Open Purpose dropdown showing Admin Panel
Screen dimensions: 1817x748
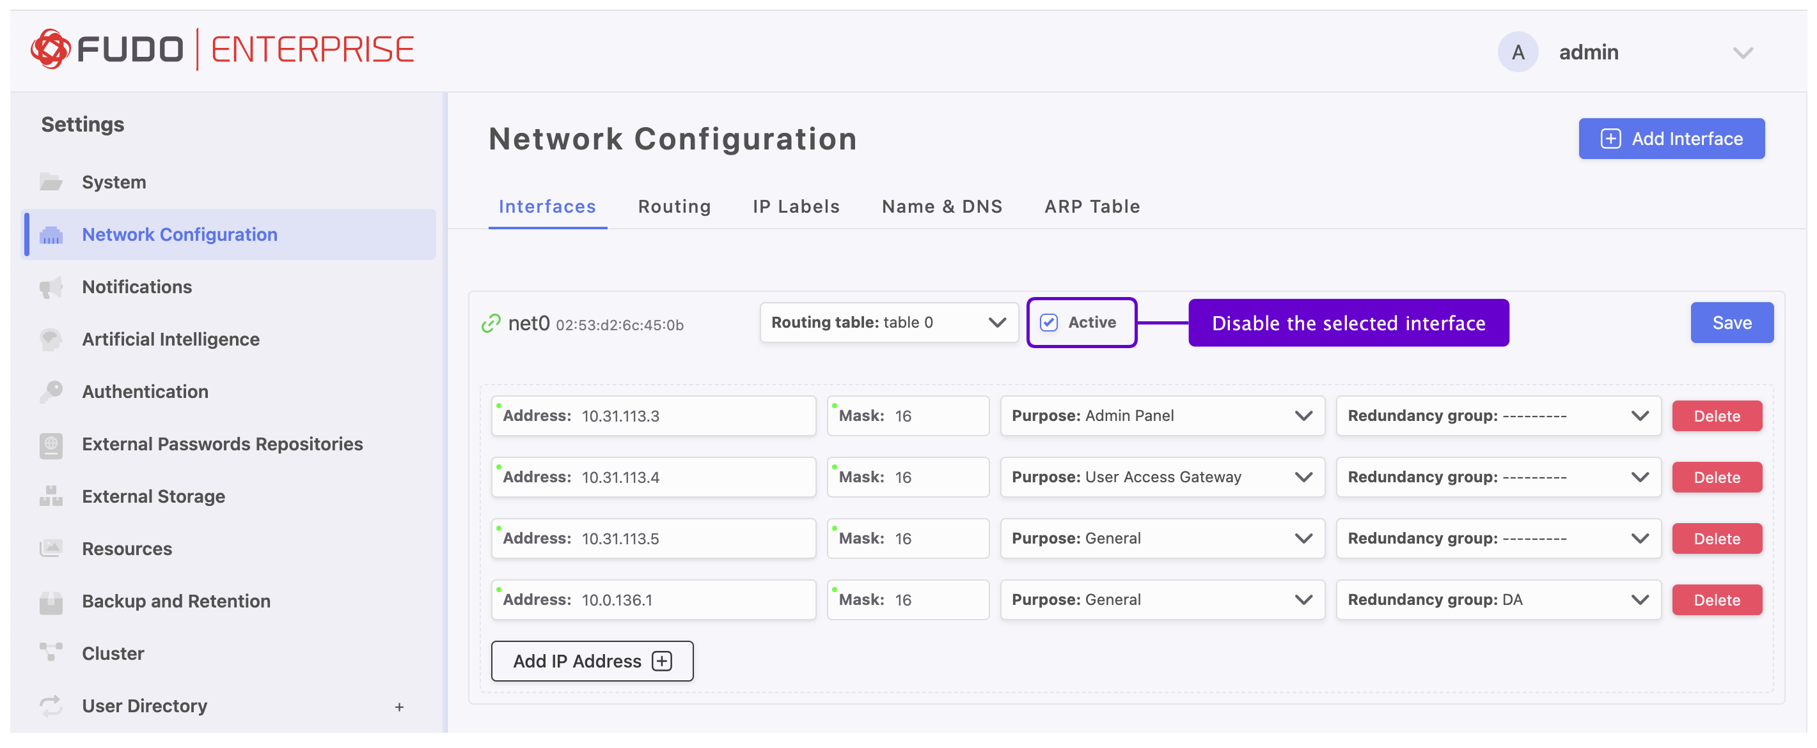1161,416
